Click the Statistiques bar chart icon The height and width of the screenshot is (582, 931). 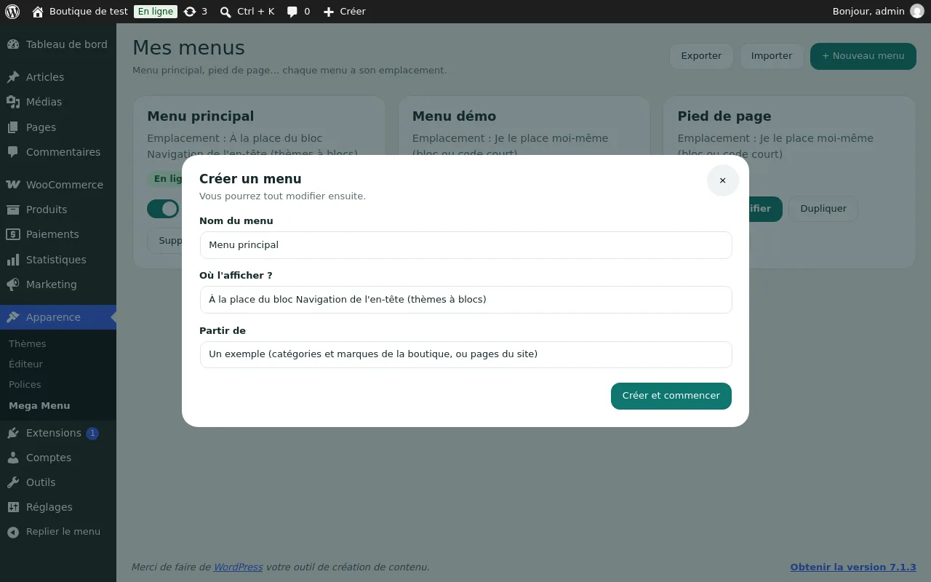pos(13,260)
